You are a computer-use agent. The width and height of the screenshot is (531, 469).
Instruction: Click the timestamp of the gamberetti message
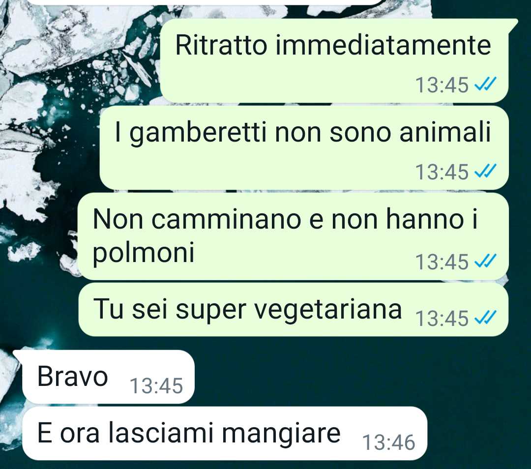click(x=442, y=172)
